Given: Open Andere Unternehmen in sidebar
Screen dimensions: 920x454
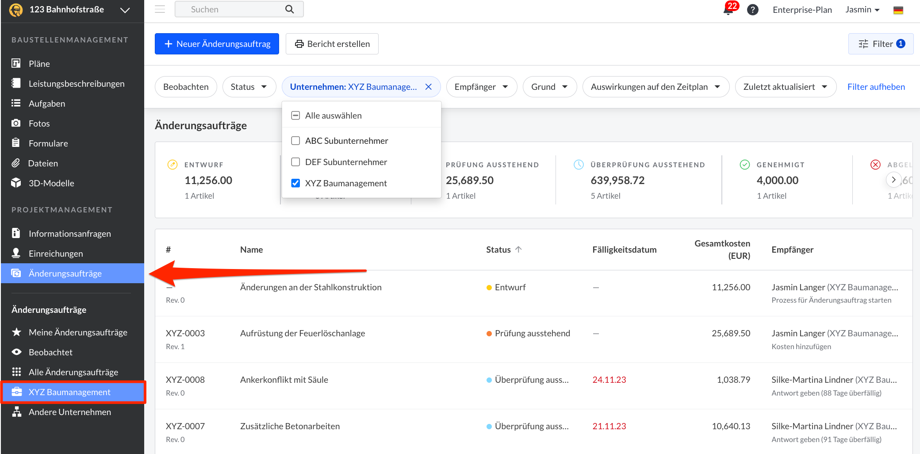Looking at the screenshot, I should click(x=69, y=412).
